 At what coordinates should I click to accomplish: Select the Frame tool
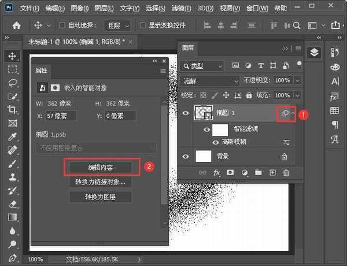(x=13, y=123)
